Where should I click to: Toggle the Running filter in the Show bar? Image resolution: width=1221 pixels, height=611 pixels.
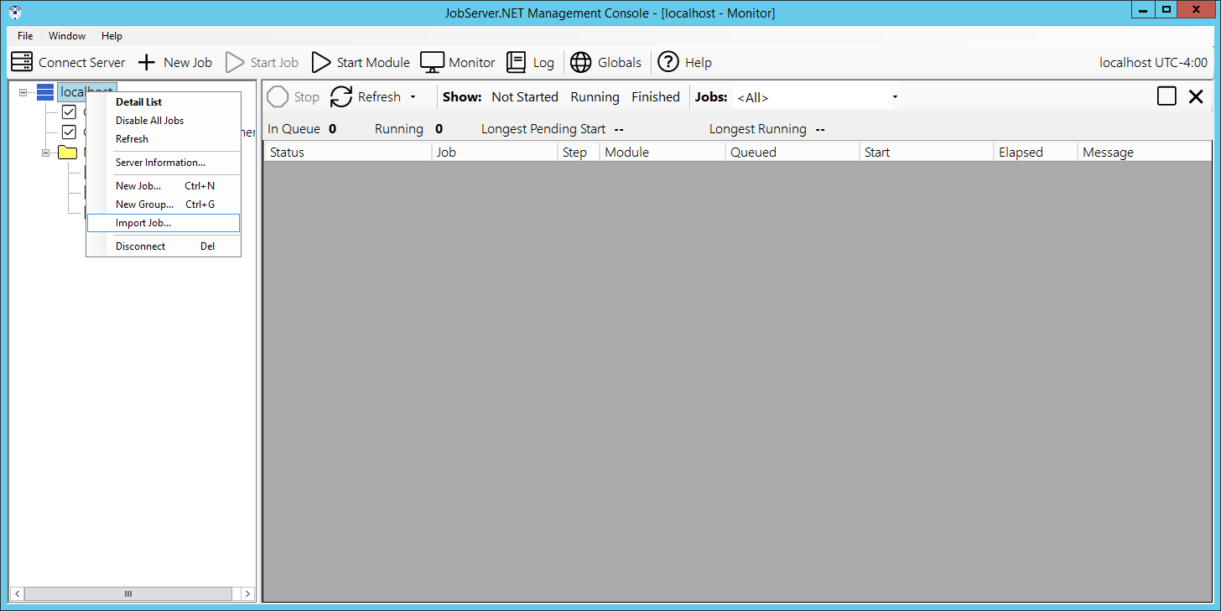(594, 97)
